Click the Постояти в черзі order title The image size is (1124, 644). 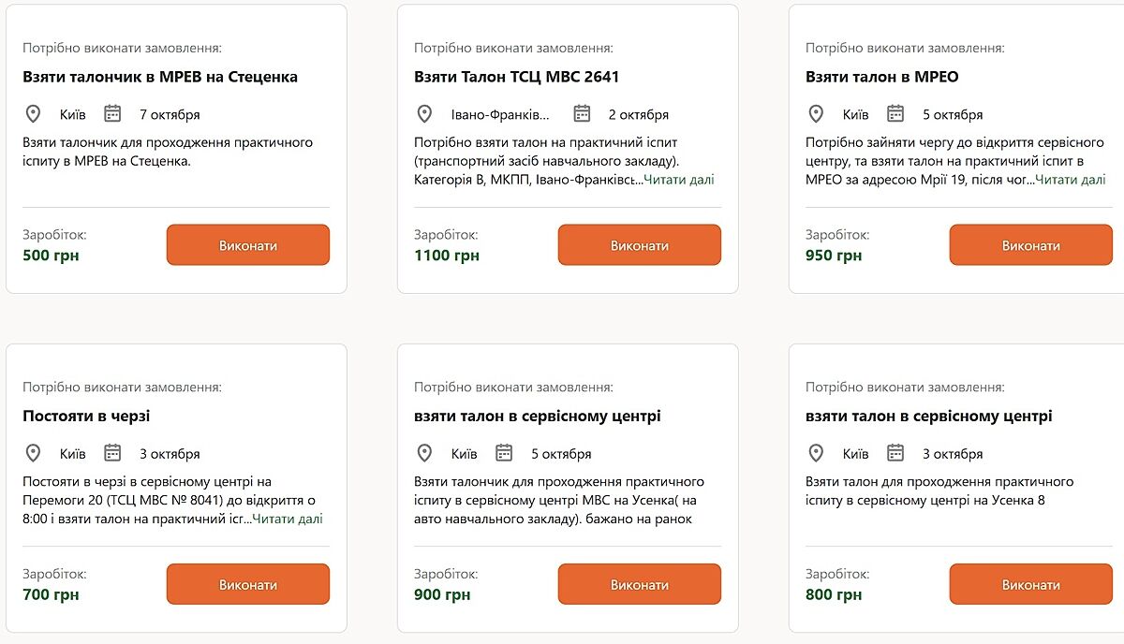[x=86, y=416]
